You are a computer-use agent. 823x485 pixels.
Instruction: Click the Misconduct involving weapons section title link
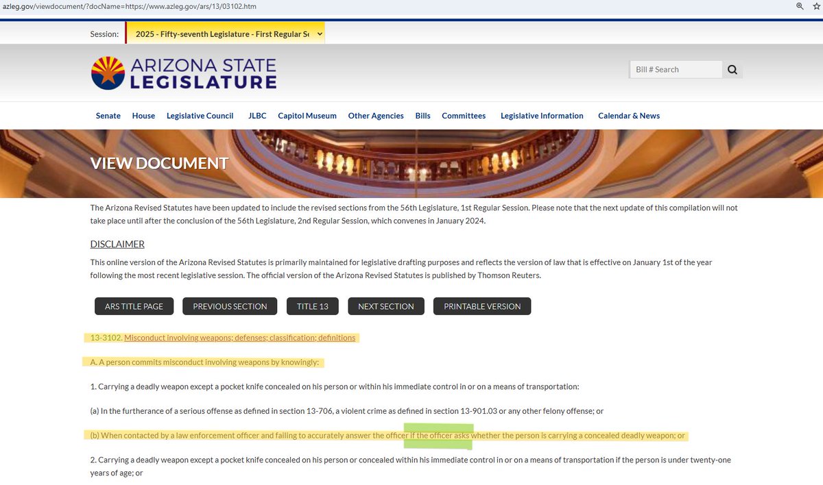click(x=240, y=338)
